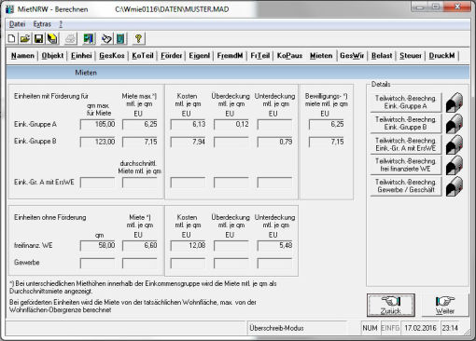Click Eink.-Gruppe A Bewilligungsmiete field 6,25
Screen dimensions: 476x341
pos(327,124)
